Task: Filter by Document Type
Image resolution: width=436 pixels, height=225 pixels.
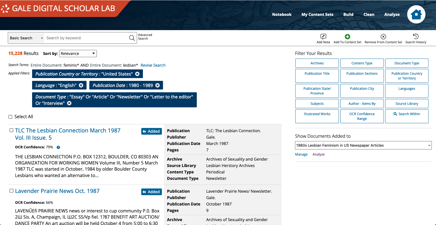Action: [407, 63]
